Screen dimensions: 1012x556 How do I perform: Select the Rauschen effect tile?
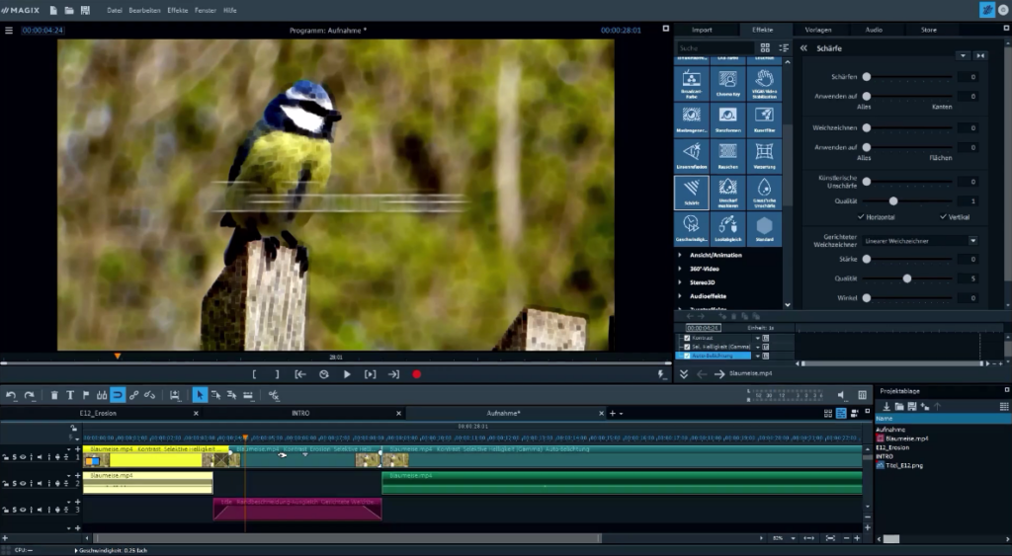(x=727, y=155)
